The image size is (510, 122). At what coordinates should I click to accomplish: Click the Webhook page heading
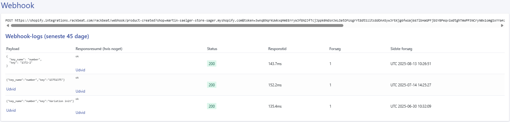coord(18,6)
